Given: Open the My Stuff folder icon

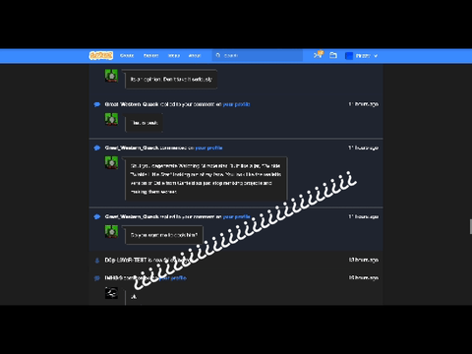Looking at the screenshot, I should [x=333, y=55].
